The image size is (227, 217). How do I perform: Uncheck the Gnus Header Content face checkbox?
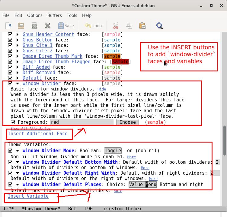click(x=10, y=35)
